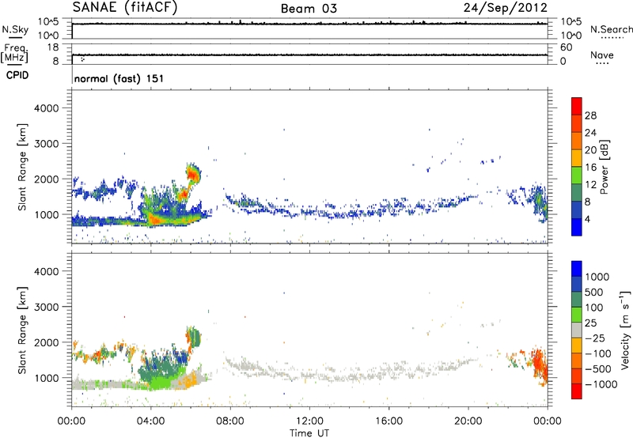This screenshot has width=633, height=438.
Task: Click the 'N.Search' legend label
Action: pyautogui.click(x=611, y=29)
